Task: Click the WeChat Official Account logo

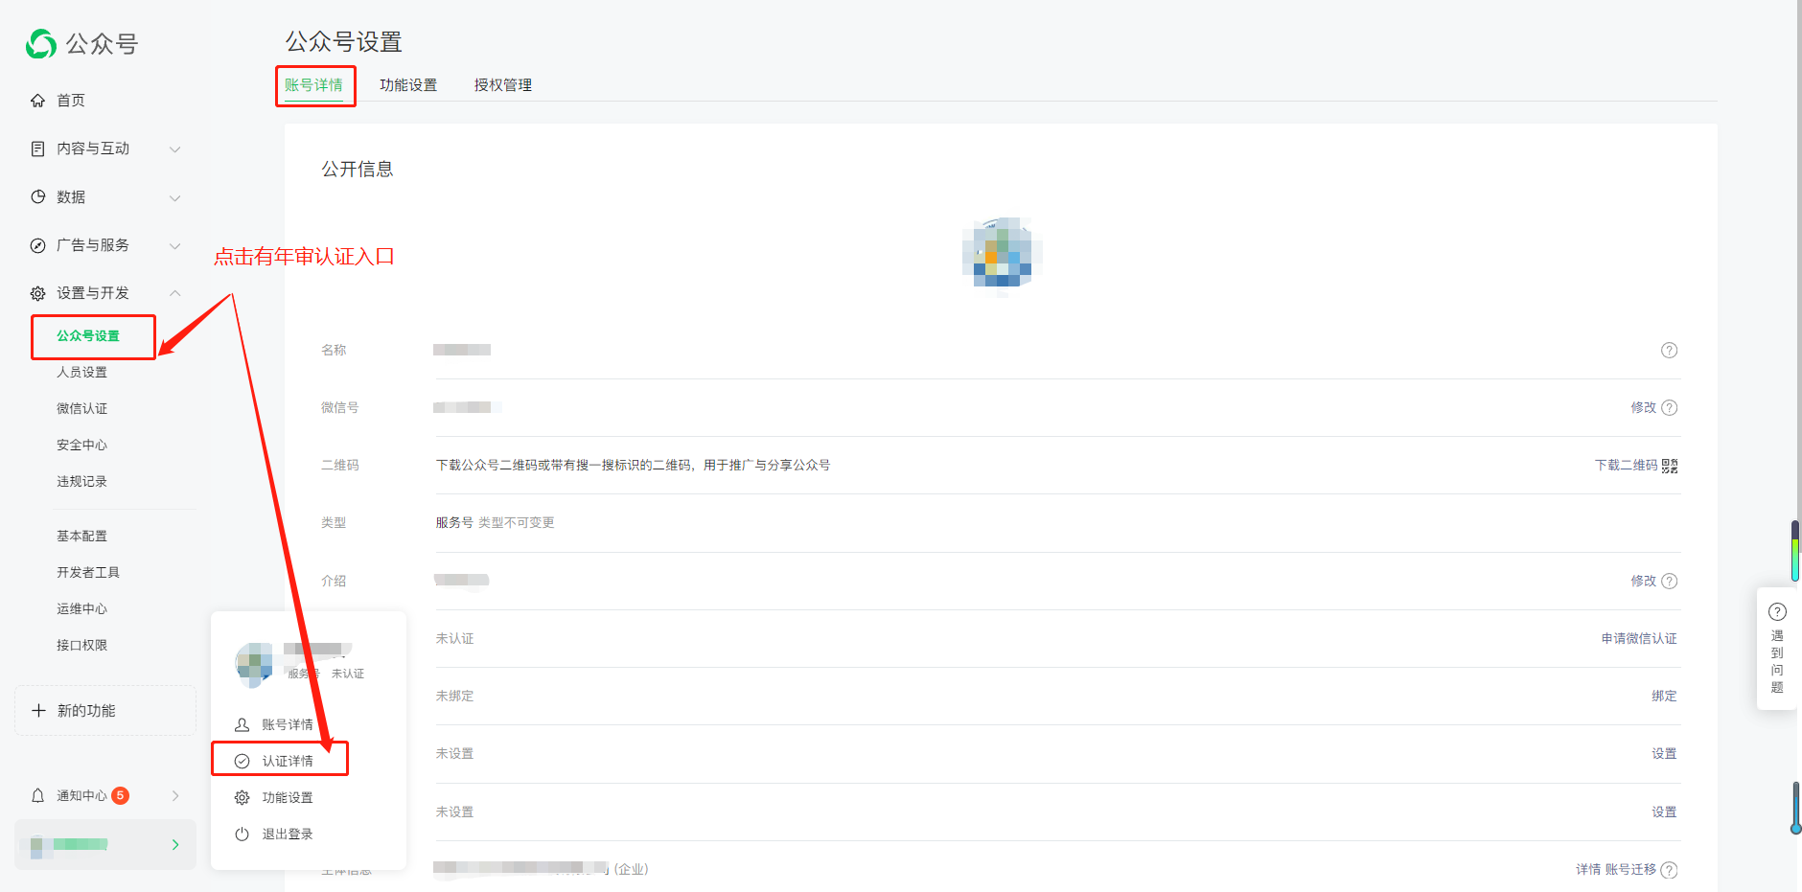Action: point(41,44)
